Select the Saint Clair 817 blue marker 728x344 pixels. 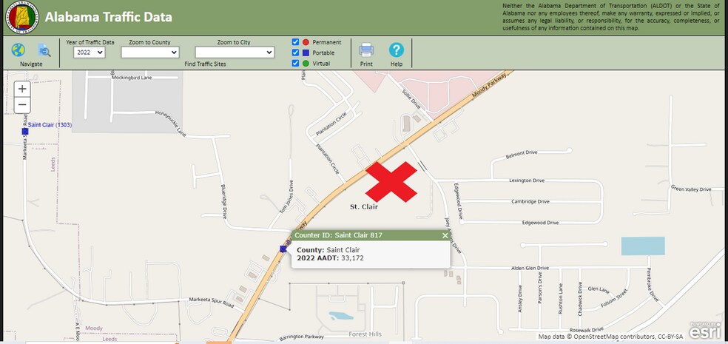point(283,249)
